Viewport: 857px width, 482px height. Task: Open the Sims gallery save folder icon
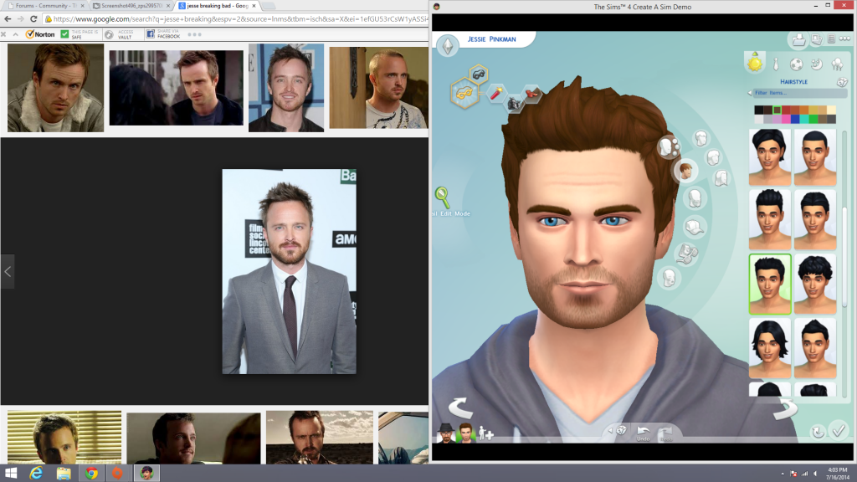point(798,39)
